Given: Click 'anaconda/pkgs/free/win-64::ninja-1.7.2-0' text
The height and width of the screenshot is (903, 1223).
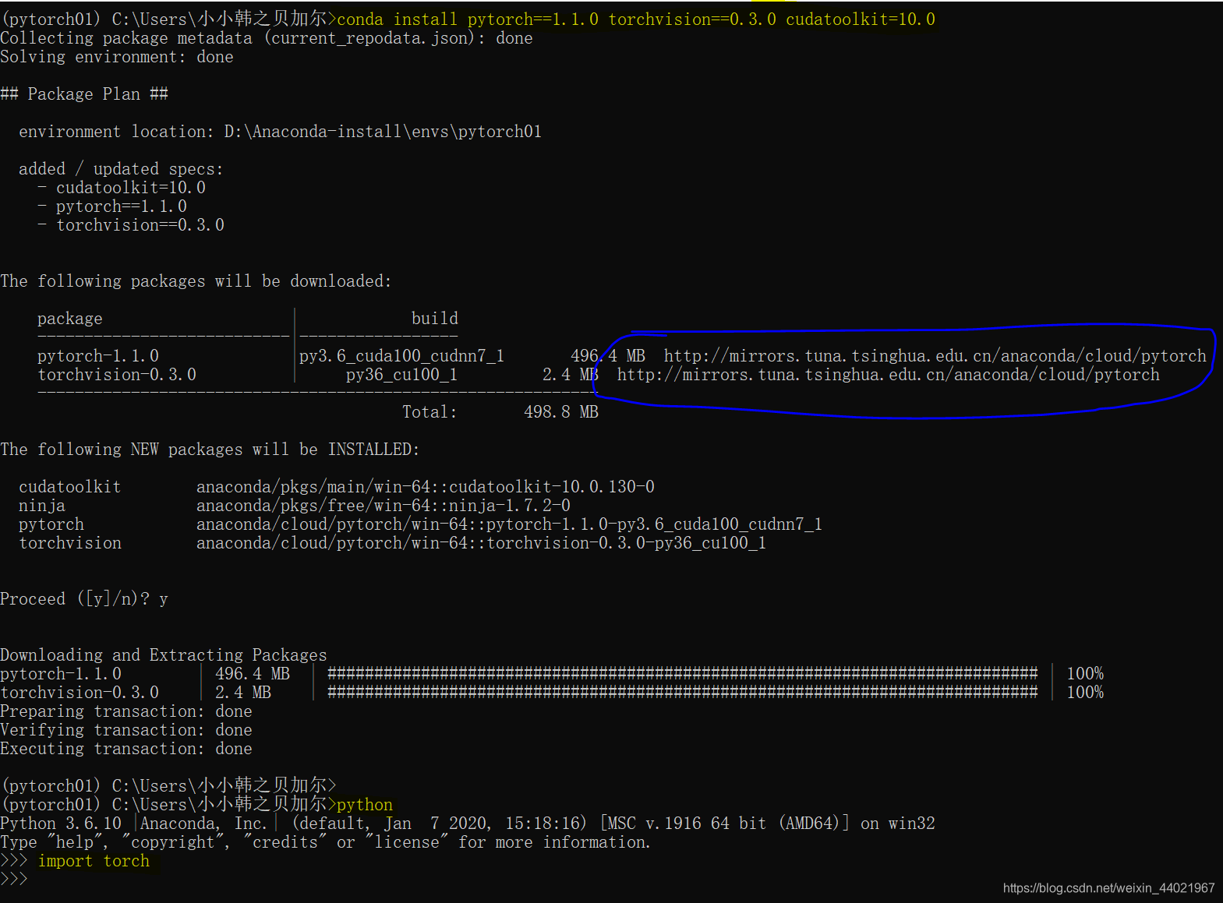Looking at the screenshot, I should [x=384, y=505].
